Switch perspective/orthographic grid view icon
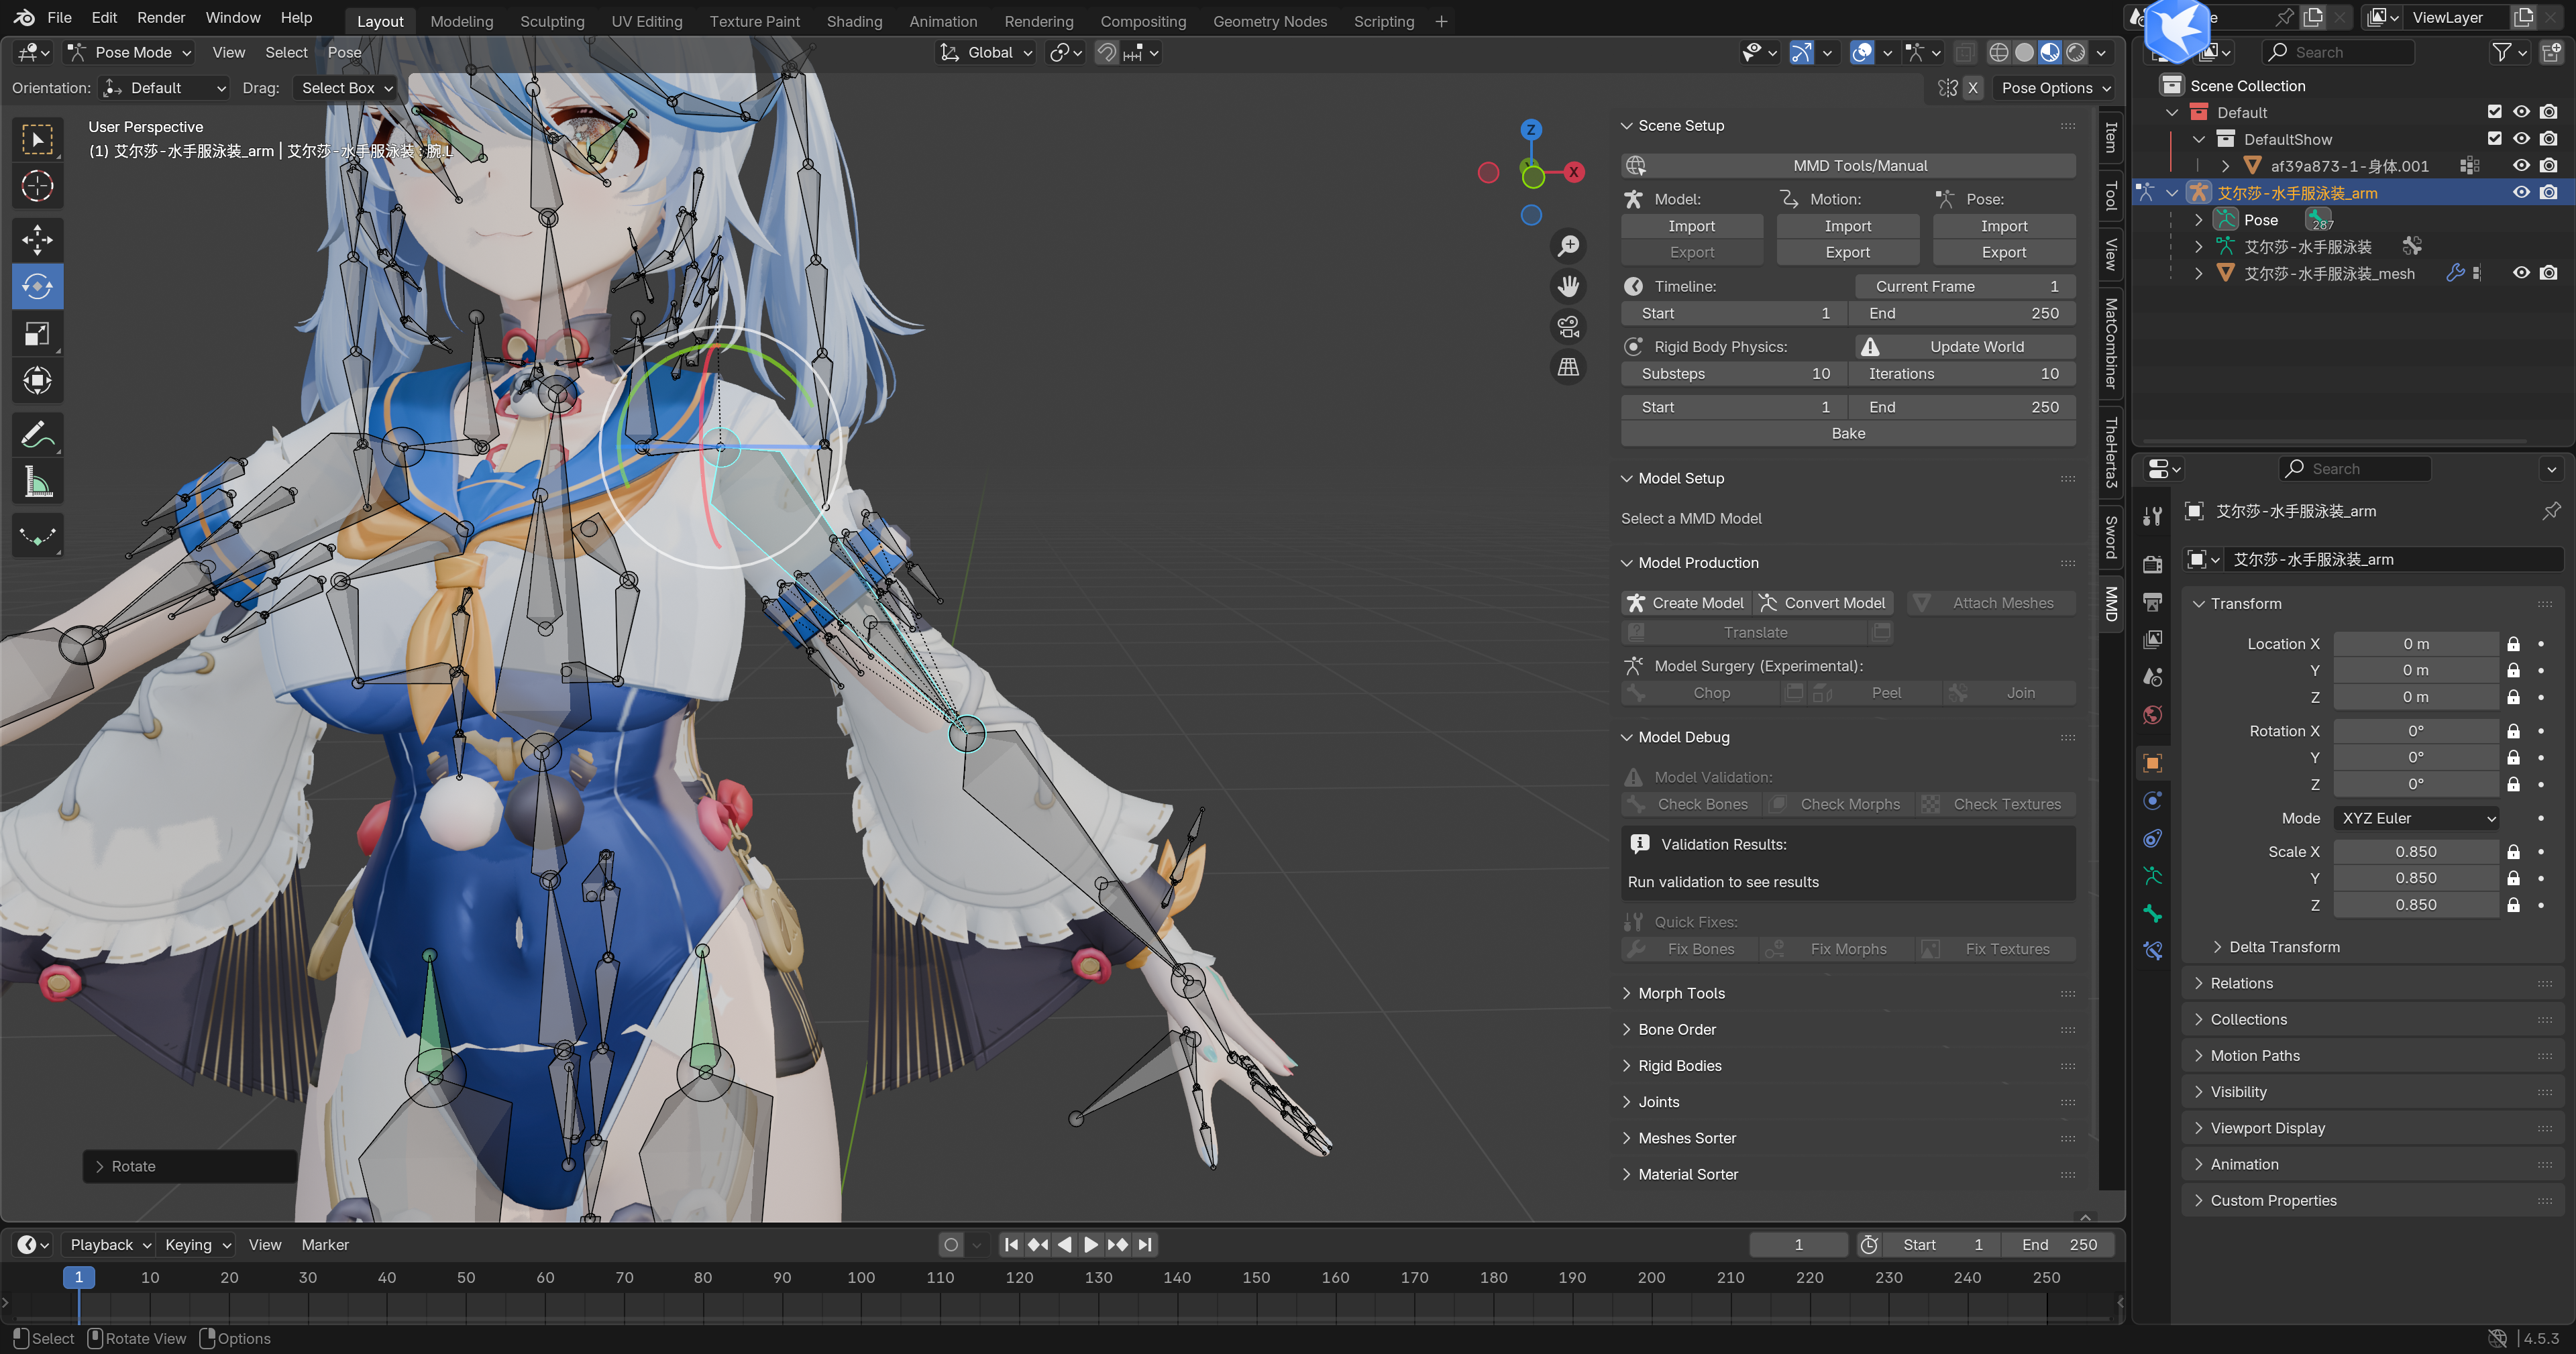Viewport: 2576px width, 1354px height. pyautogui.click(x=1568, y=367)
